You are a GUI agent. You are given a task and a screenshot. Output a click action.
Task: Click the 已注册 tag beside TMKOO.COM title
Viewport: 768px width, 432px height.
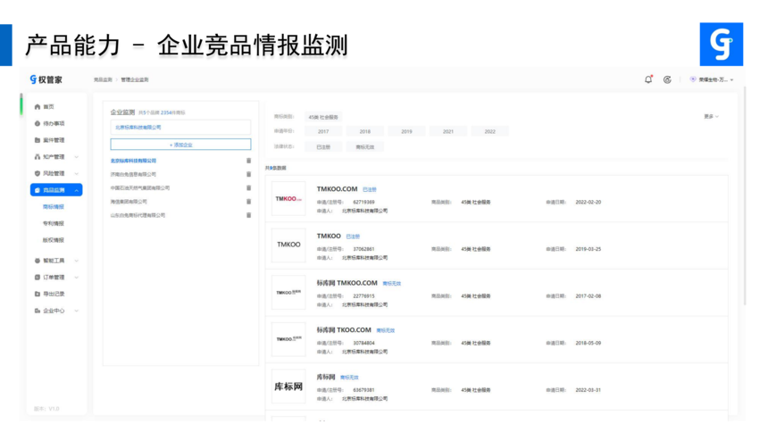[x=370, y=189]
